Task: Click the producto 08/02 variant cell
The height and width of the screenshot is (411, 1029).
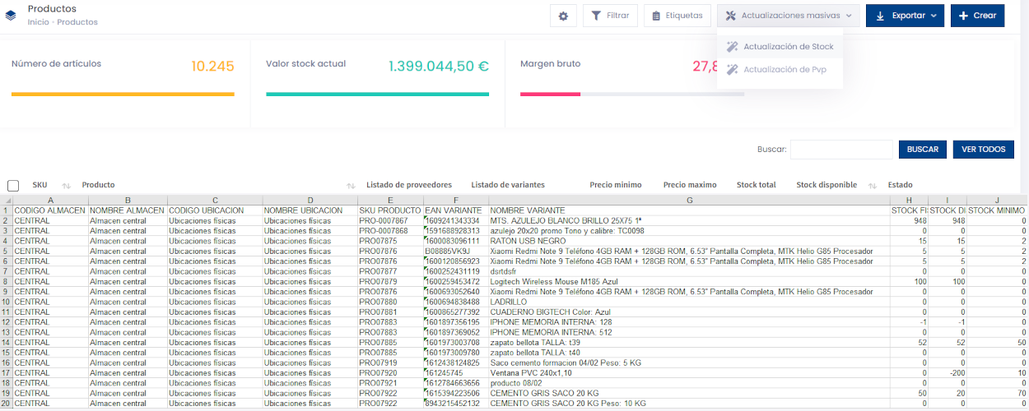Action: [689, 383]
